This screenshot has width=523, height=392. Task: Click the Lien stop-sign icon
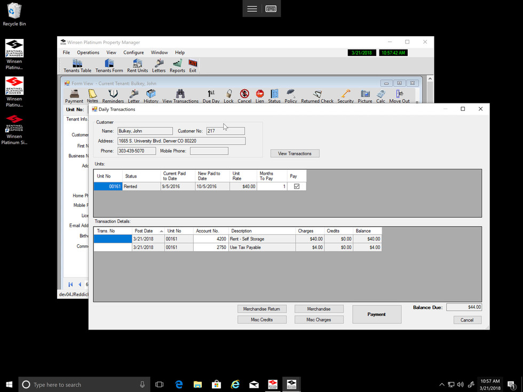(x=260, y=97)
